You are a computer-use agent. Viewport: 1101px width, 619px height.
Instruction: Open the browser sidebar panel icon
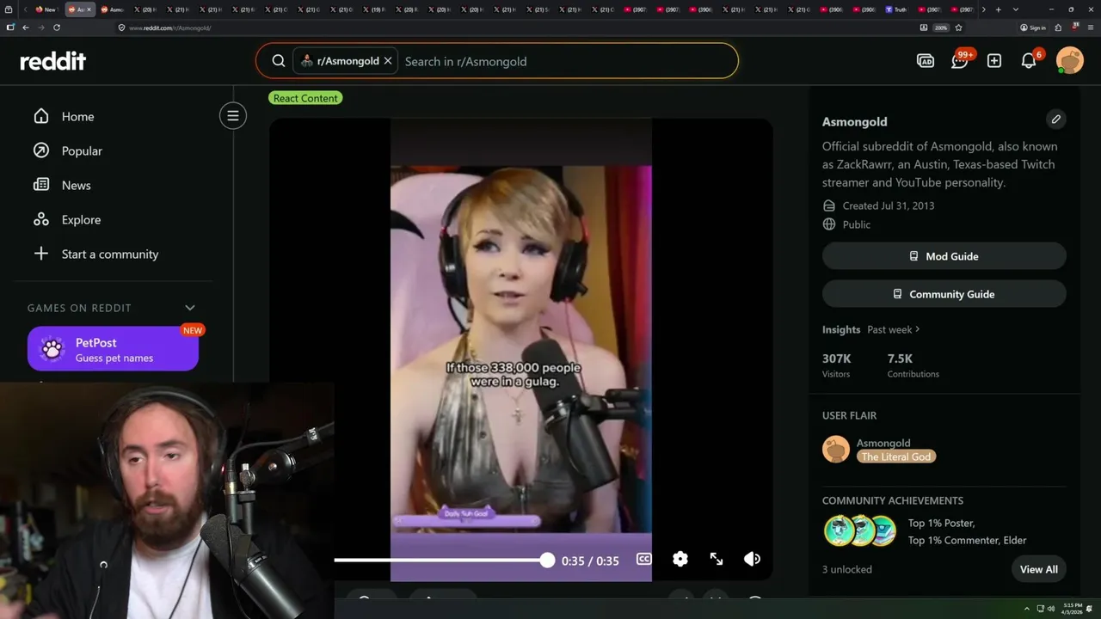click(x=10, y=27)
